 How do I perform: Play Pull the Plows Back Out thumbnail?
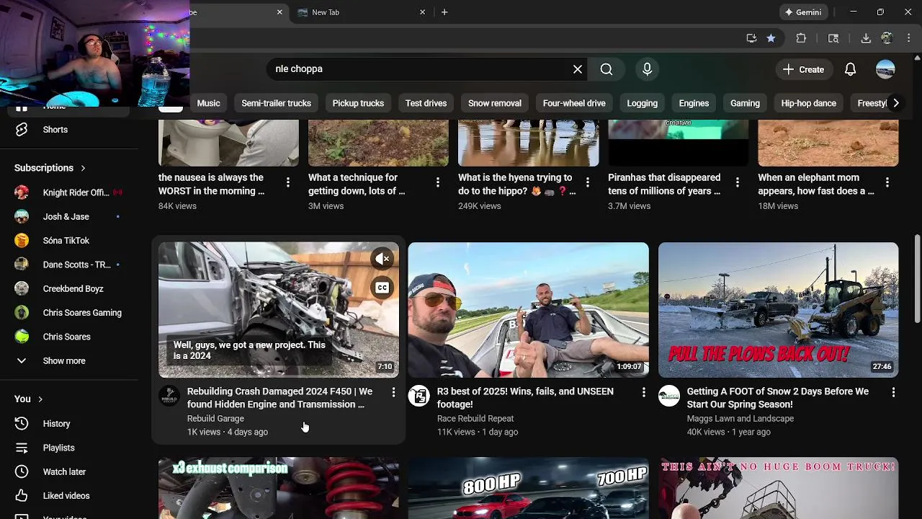pyautogui.click(x=778, y=310)
